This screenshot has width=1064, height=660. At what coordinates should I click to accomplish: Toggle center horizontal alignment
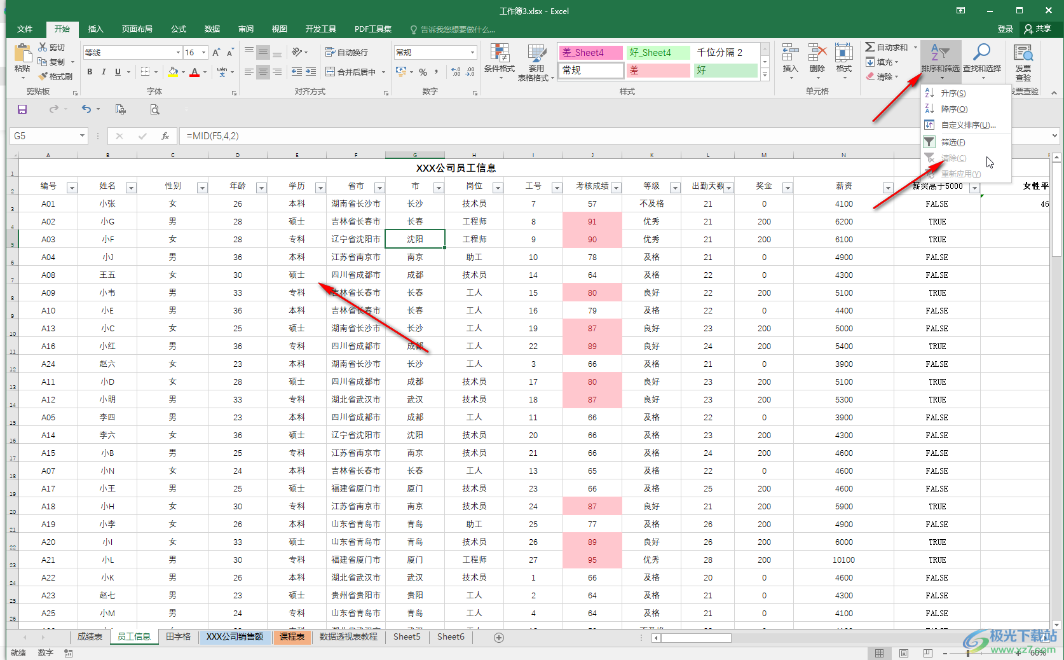point(263,72)
